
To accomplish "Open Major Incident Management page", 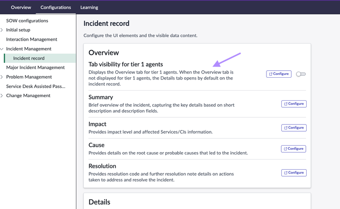I will [x=35, y=68].
